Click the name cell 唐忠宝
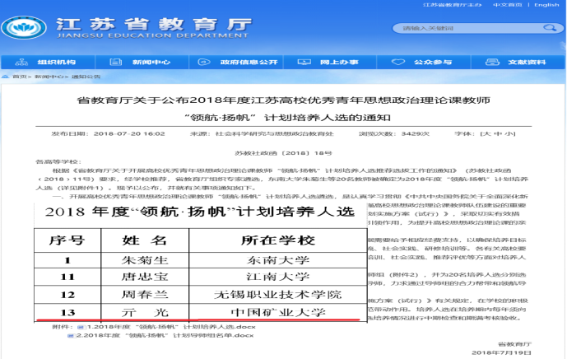 click(x=145, y=277)
